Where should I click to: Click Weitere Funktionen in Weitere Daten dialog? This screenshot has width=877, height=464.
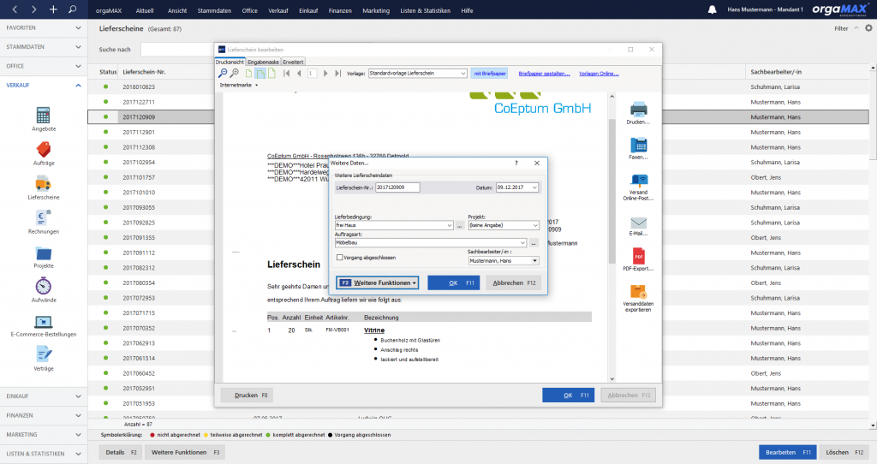378,283
